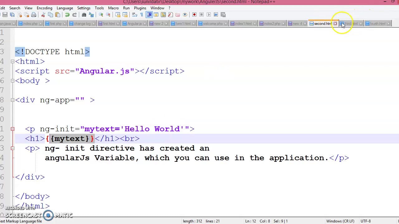Image resolution: width=399 pixels, height=224 pixels.
Task: Click the Close document toolbar icon
Action: (x=19, y=15)
